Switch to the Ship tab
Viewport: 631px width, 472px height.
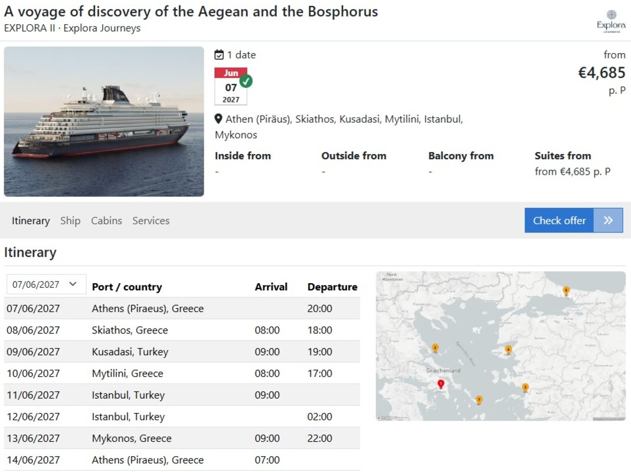[x=70, y=221]
